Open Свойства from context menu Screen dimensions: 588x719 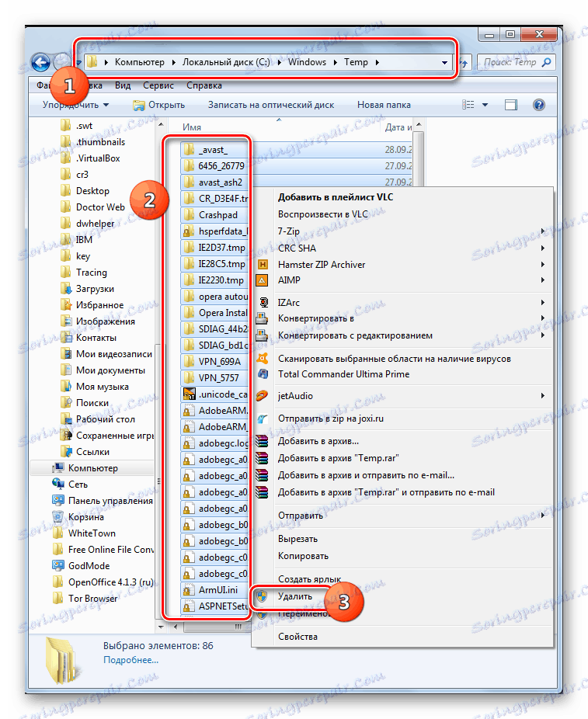tap(297, 637)
